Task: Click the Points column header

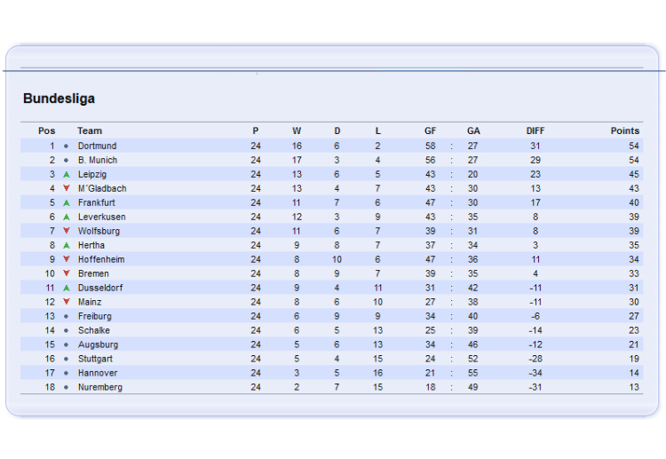Action: (624, 131)
